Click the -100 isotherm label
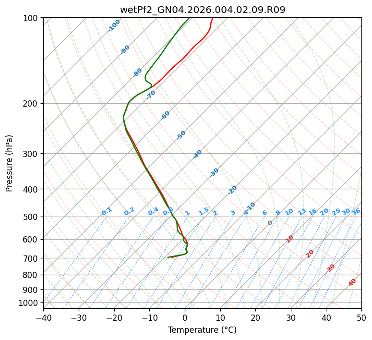The width and height of the screenshot is (372, 340). 114,25
